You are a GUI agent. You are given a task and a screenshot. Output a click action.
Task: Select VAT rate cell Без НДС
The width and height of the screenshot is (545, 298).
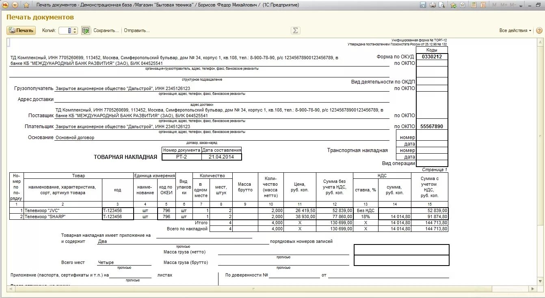click(365, 210)
